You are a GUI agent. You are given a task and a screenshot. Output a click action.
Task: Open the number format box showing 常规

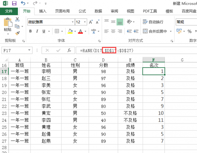[186, 22]
